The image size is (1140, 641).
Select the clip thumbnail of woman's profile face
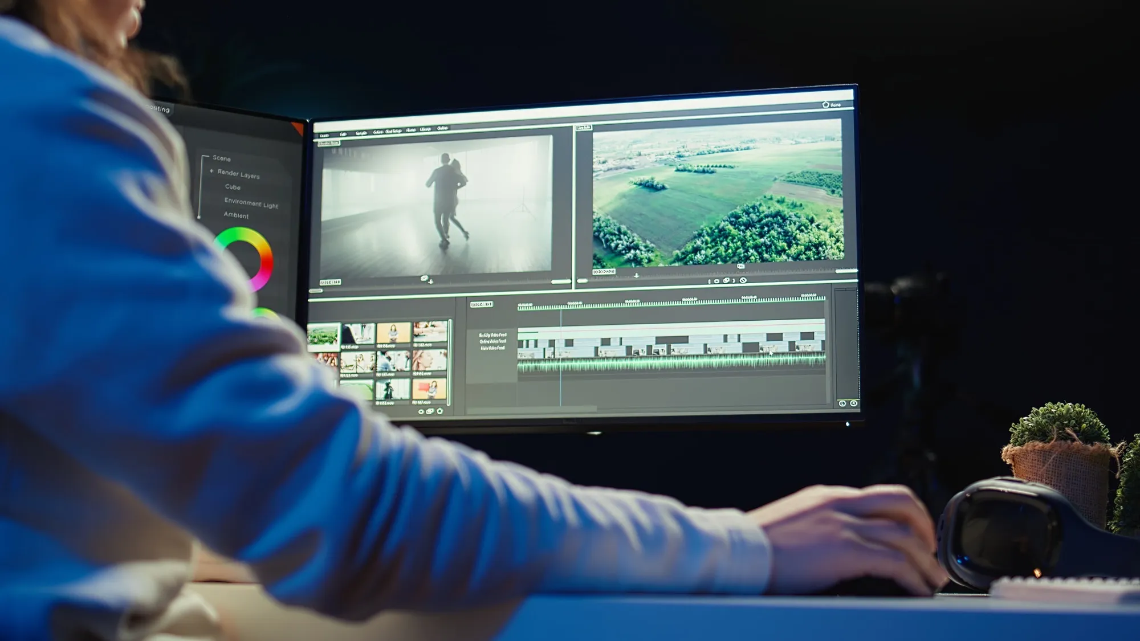(x=429, y=361)
